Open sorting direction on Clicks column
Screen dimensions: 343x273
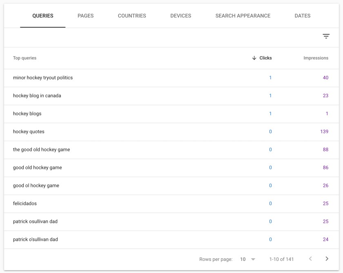pyautogui.click(x=254, y=58)
